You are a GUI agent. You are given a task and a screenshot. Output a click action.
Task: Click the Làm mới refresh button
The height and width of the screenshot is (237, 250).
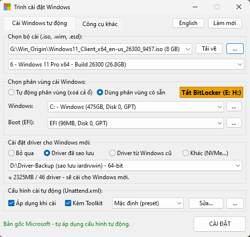click(224, 23)
